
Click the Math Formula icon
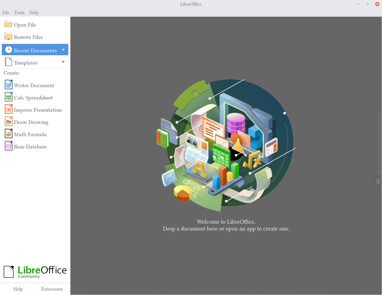[x=9, y=134]
